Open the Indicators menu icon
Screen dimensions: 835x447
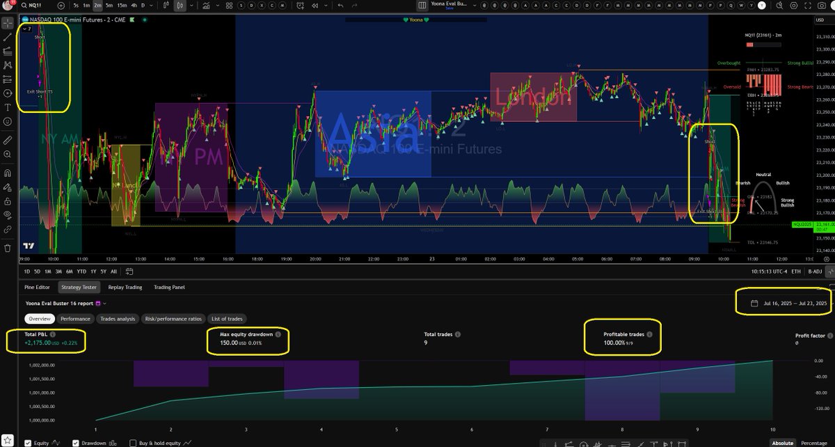[207, 6]
